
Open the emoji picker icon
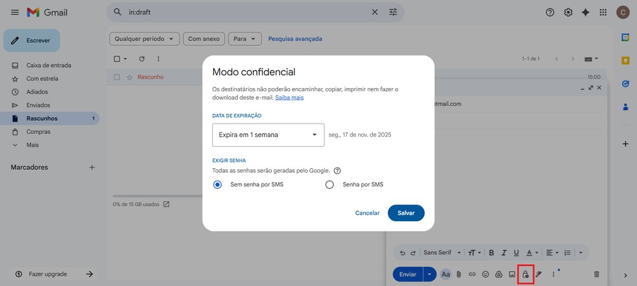point(485,274)
